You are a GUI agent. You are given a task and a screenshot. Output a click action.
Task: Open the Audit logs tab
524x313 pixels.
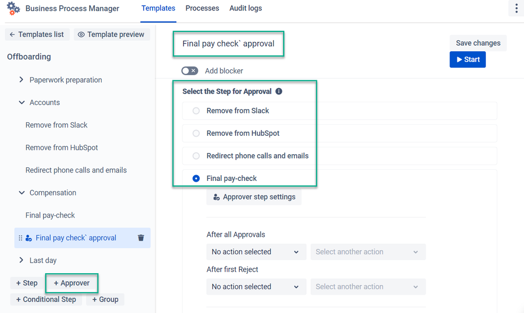click(x=245, y=8)
